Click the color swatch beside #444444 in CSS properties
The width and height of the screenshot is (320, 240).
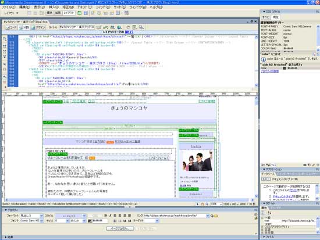point(285,68)
